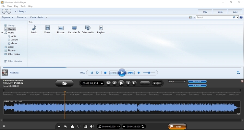This screenshot has height=130, width=244.
Task: Click the audio waveform of Rick Ross track
Action: 122,107
